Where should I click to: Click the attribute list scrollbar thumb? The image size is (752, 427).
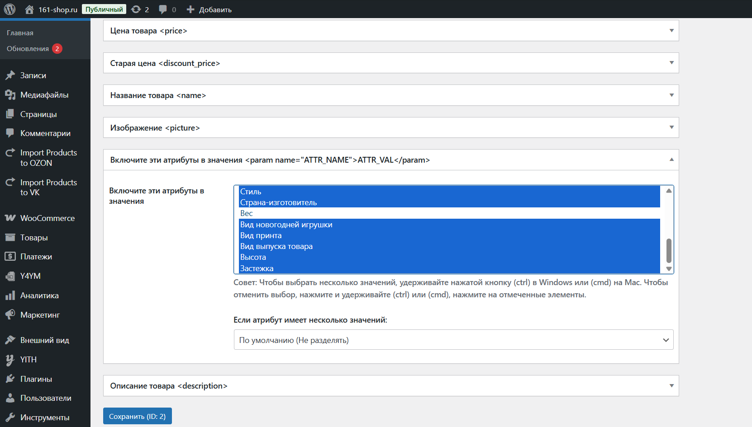669,250
